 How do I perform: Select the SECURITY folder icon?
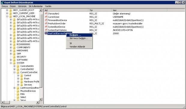[14, 57]
